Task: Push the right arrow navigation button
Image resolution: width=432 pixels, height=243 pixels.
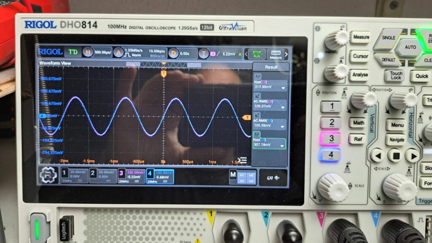Action: tap(413, 156)
